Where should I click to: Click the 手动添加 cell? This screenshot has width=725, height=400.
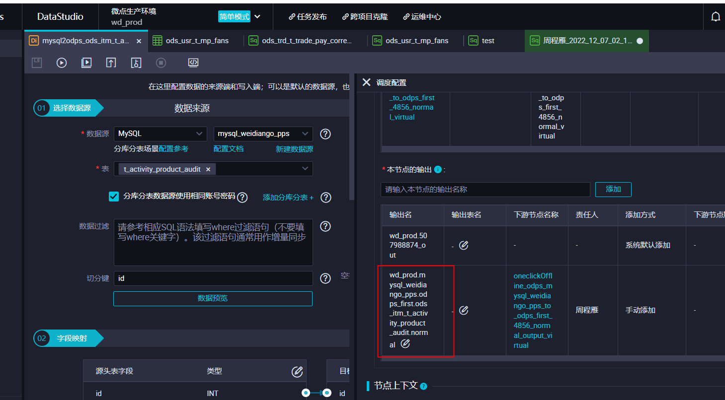click(641, 310)
